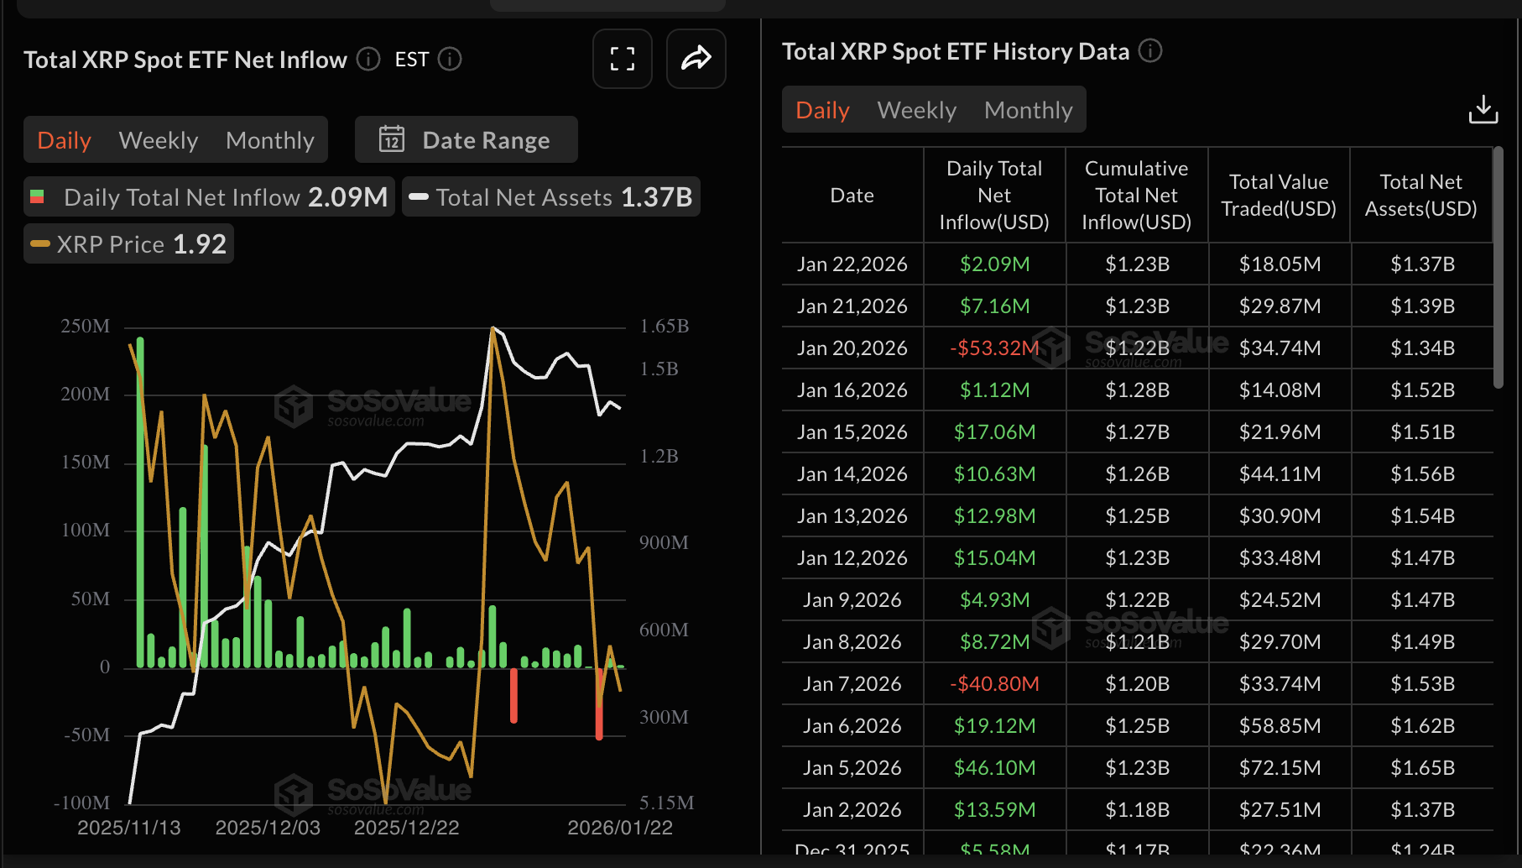Download history data with download icon

pos(1483,109)
